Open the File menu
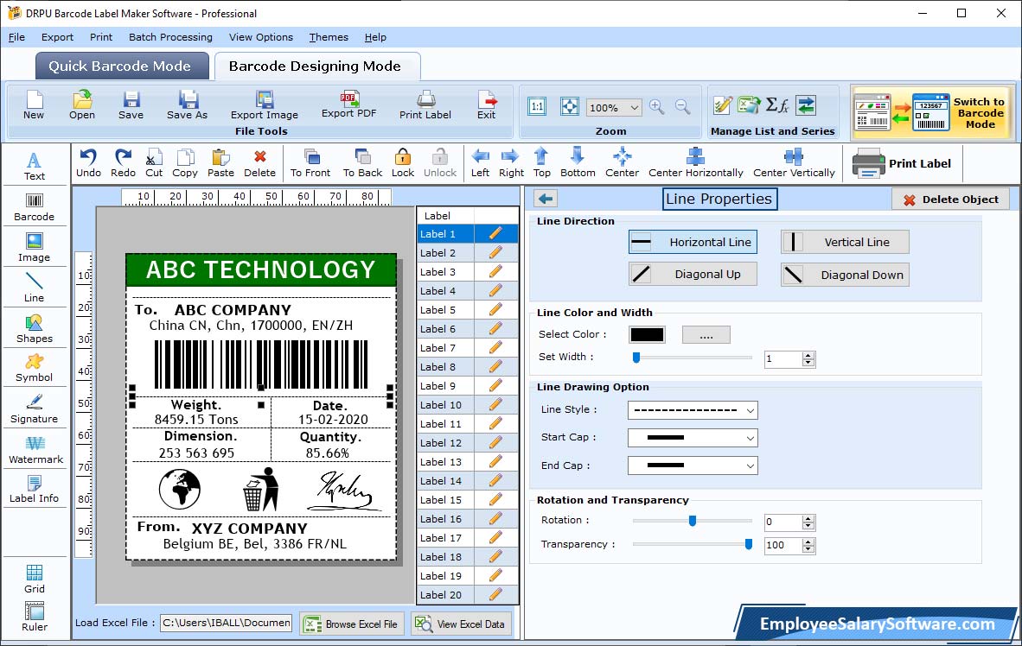Viewport: 1022px width, 646px height. tap(16, 37)
